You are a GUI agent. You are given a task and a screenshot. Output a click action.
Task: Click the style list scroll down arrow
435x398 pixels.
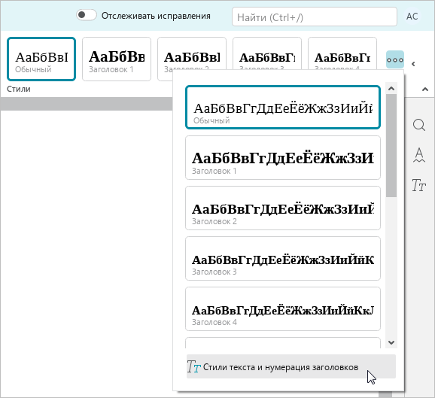tap(391, 342)
